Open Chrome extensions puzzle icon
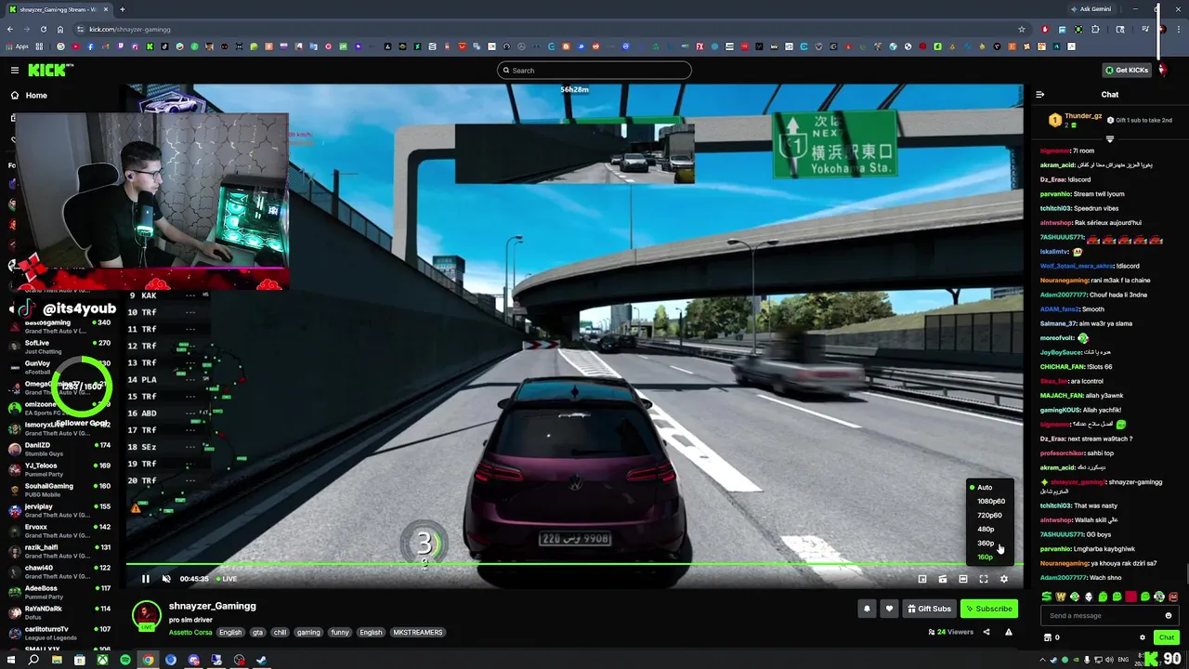 click(x=1095, y=29)
